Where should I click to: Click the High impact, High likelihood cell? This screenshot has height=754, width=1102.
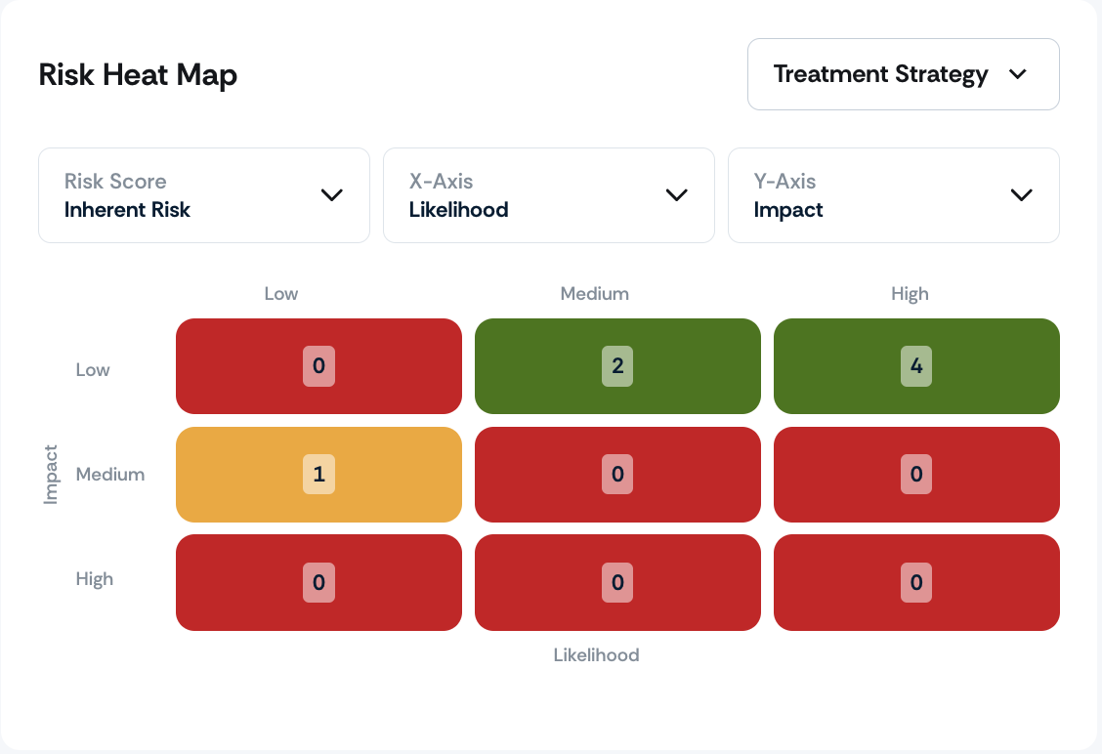coord(916,582)
